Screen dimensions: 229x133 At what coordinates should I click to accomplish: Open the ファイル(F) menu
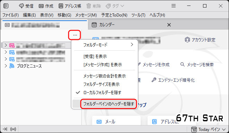[10, 15]
